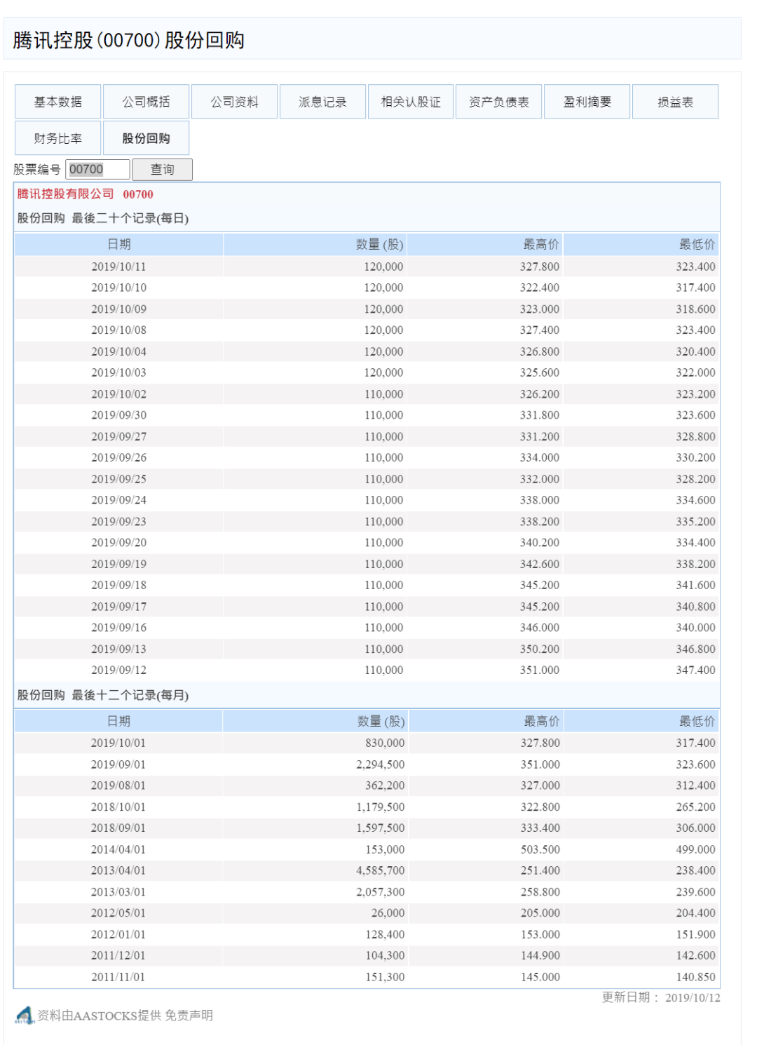757x1045 pixels.
Task: Select the monthly date 2018/09/01
Action: pos(118,828)
